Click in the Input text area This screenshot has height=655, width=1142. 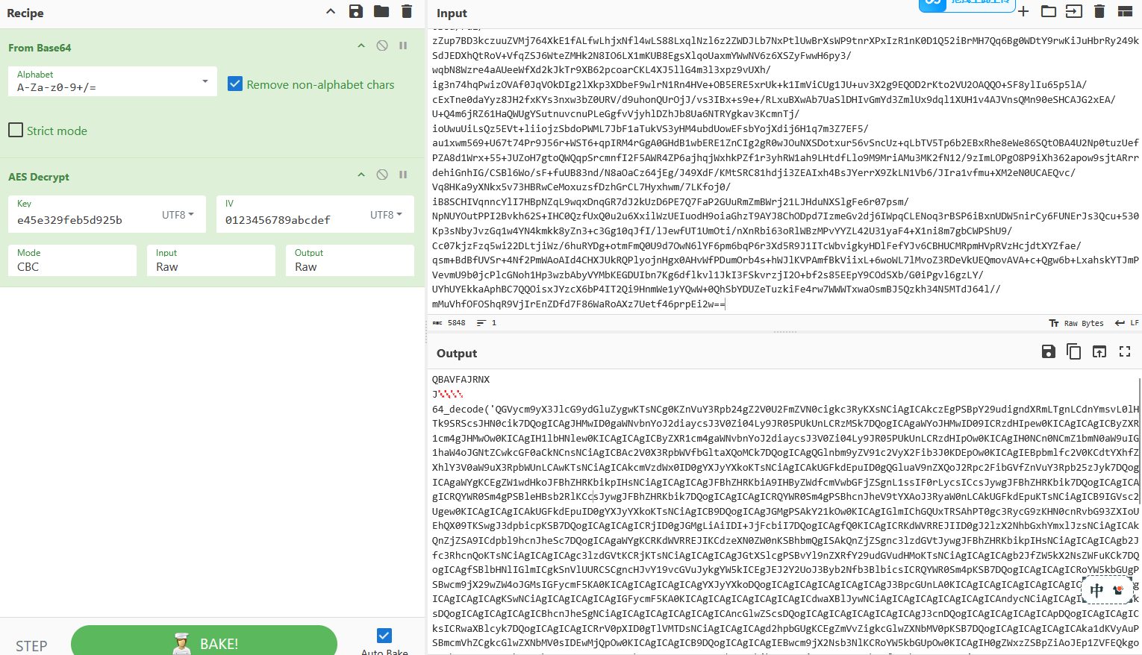pos(785,172)
